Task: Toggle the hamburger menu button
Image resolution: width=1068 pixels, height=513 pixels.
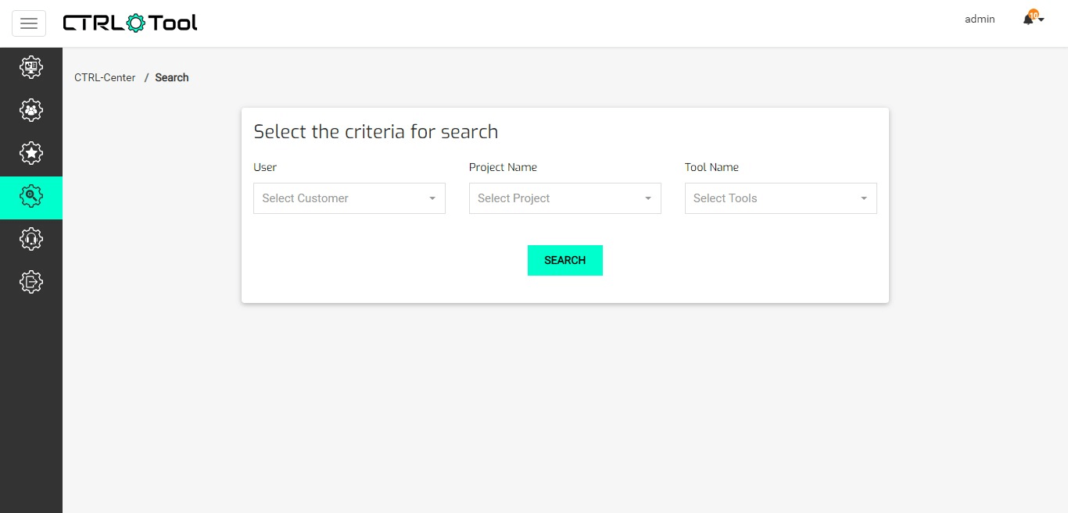Action: point(29,23)
